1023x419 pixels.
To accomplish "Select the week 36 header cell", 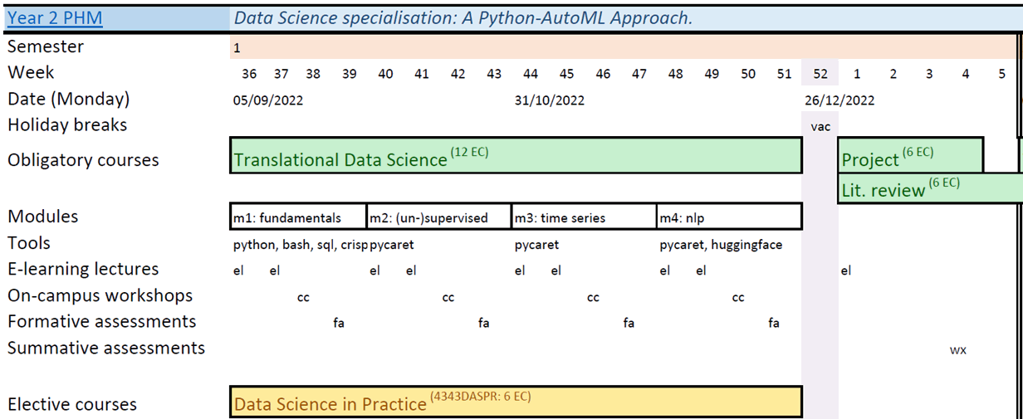I will [249, 74].
